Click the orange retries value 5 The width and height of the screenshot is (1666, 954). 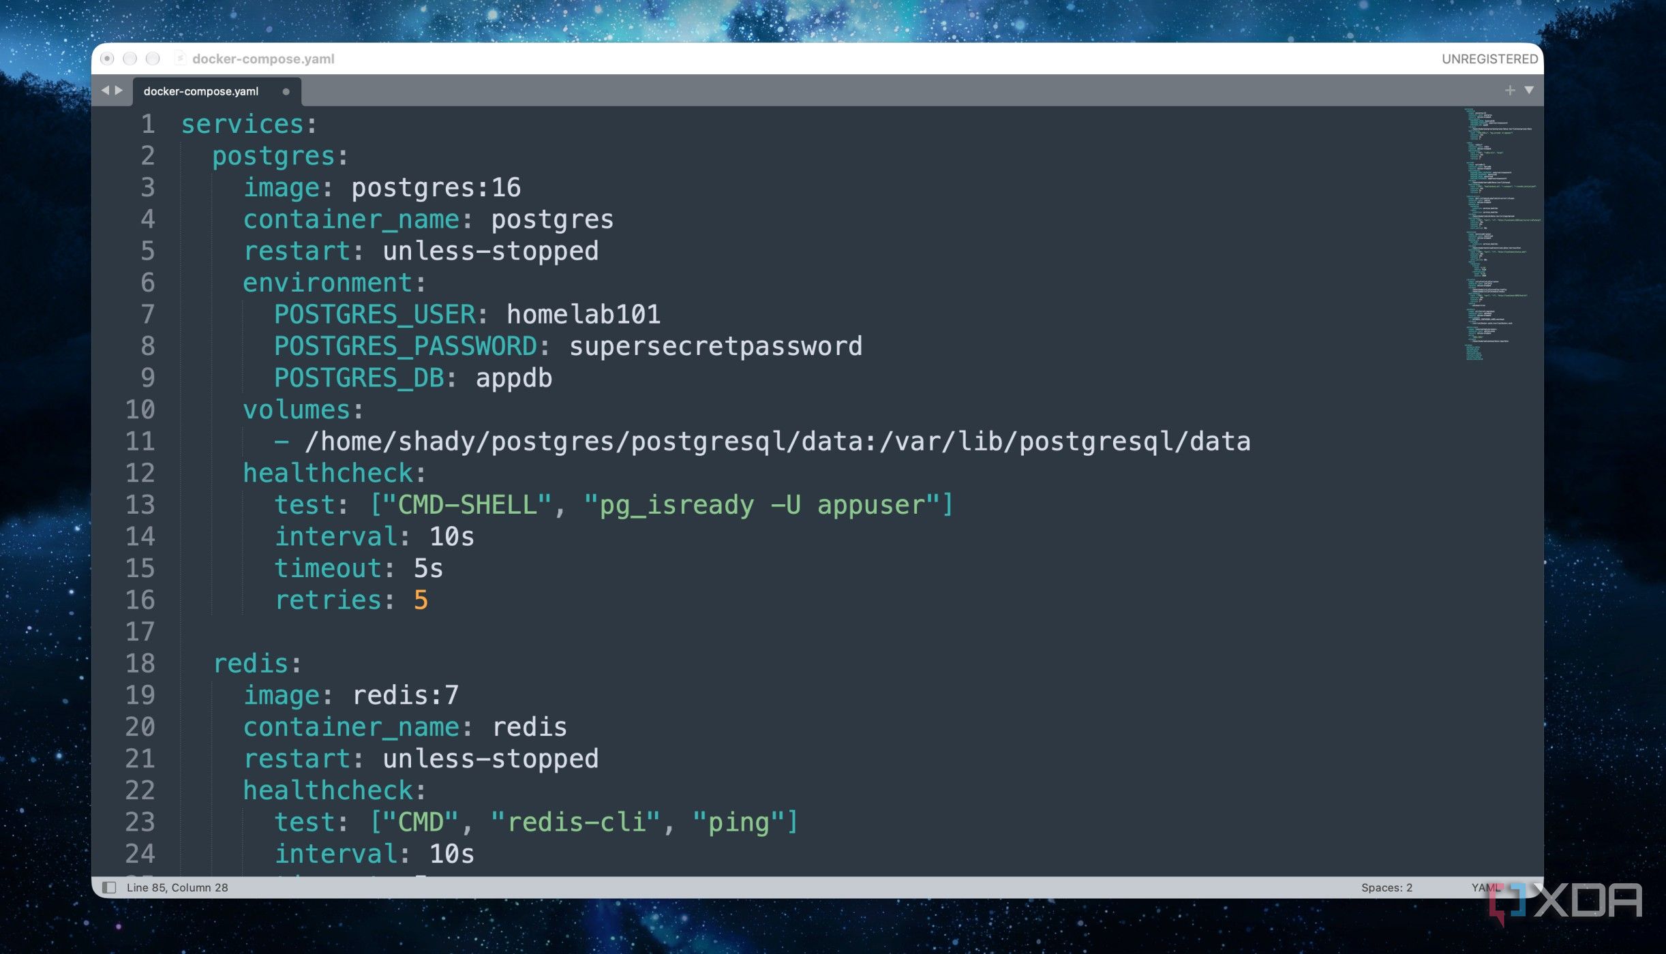pos(421,600)
